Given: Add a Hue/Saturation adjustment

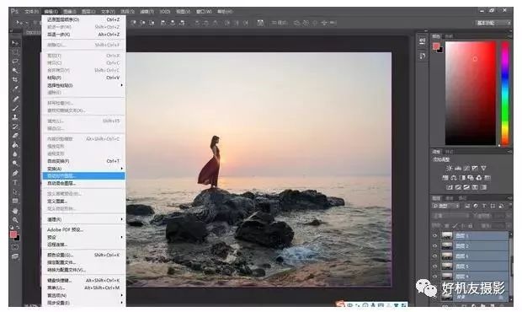Looking at the screenshot, I should [445, 178].
